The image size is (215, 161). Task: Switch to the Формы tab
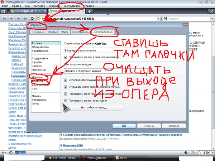click(x=52, y=32)
